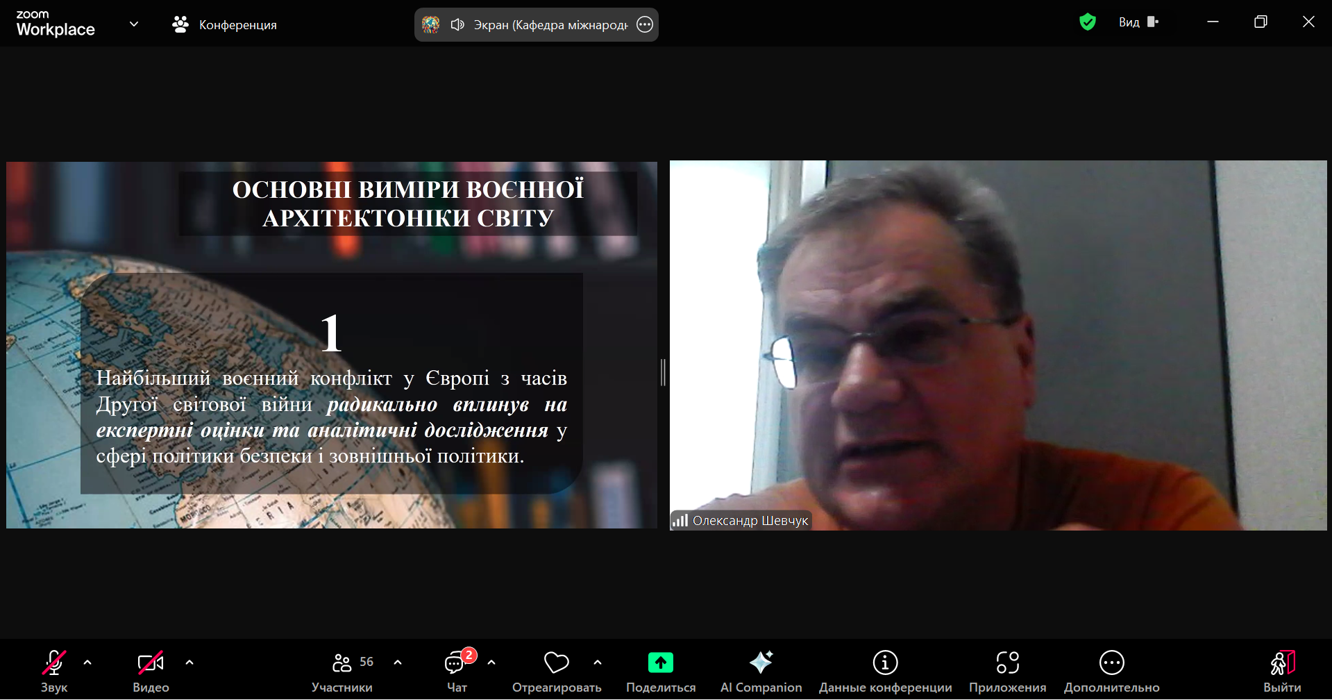Click the Конференция meeting tab
1332x700 pixels.
tap(224, 24)
